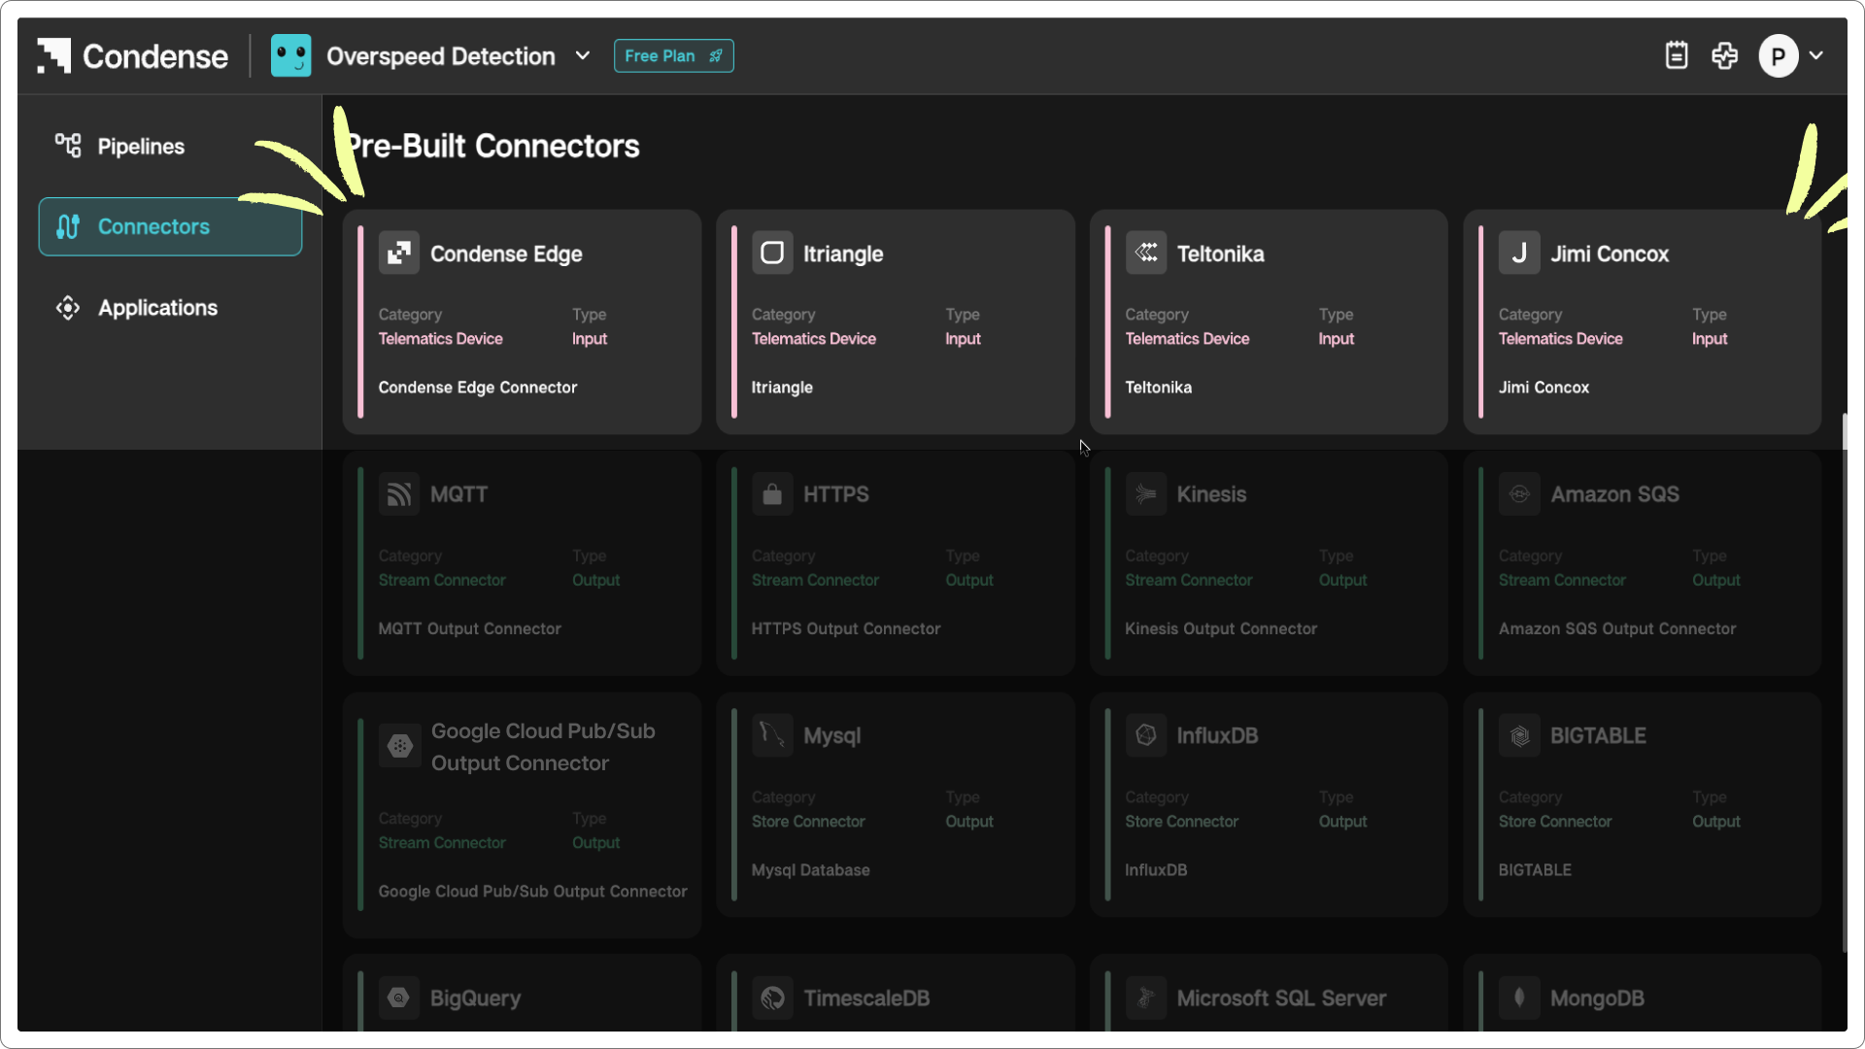This screenshot has width=1865, height=1049.
Task: Click the MQTT connector icon
Action: point(399,494)
